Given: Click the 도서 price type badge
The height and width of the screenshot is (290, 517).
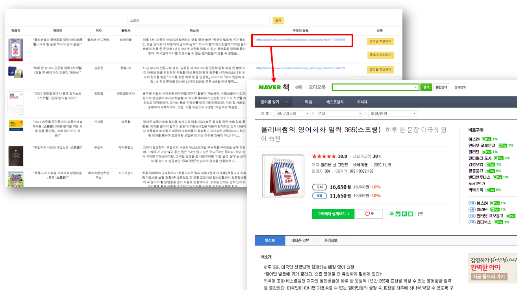Looking at the screenshot, I should [x=320, y=187].
